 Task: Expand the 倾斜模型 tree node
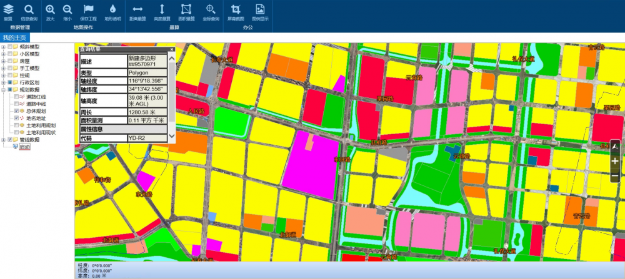(x=3, y=47)
